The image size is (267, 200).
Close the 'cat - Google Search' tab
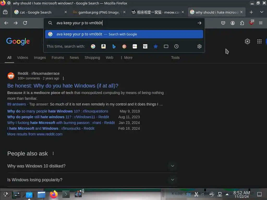[66, 12]
